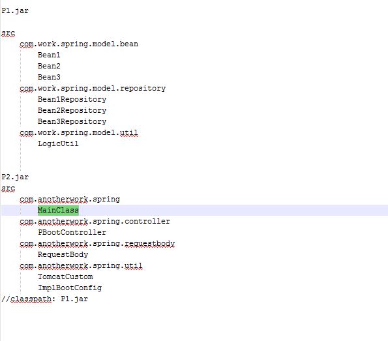Screen dimensions: 388x341
Task: Select the com.anotherwork.spring.util line
Action: (x=81, y=266)
